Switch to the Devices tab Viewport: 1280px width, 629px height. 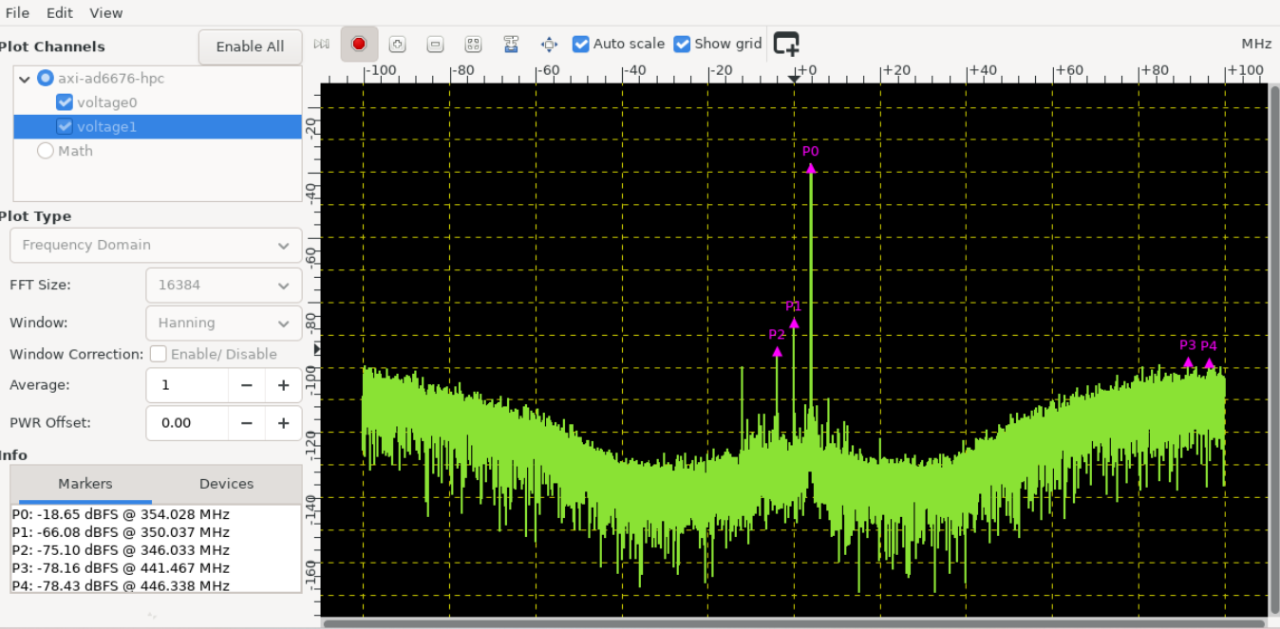point(226,484)
